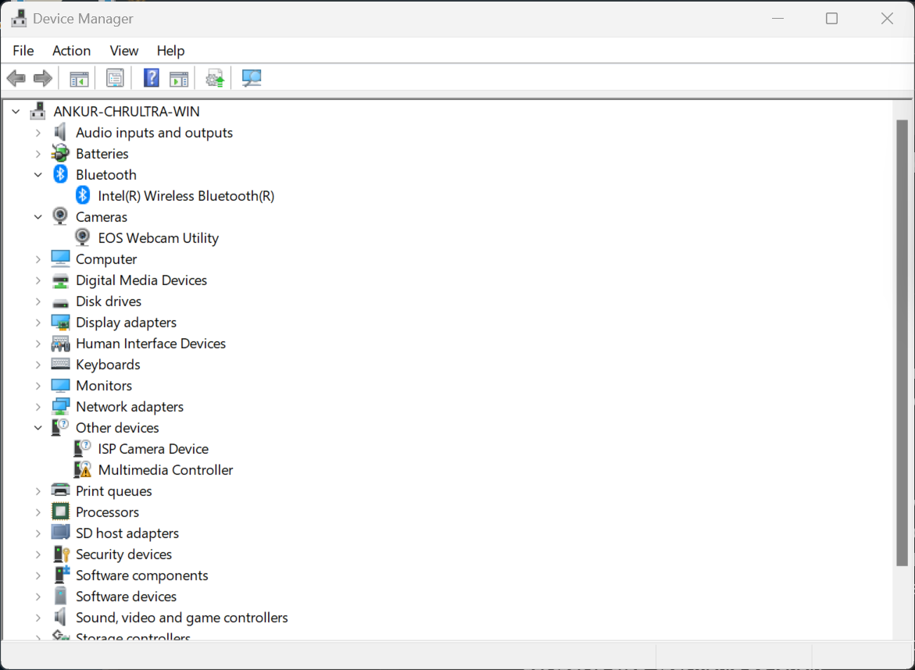Collapse the Bluetooth category

pyautogui.click(x=38, y=175)
